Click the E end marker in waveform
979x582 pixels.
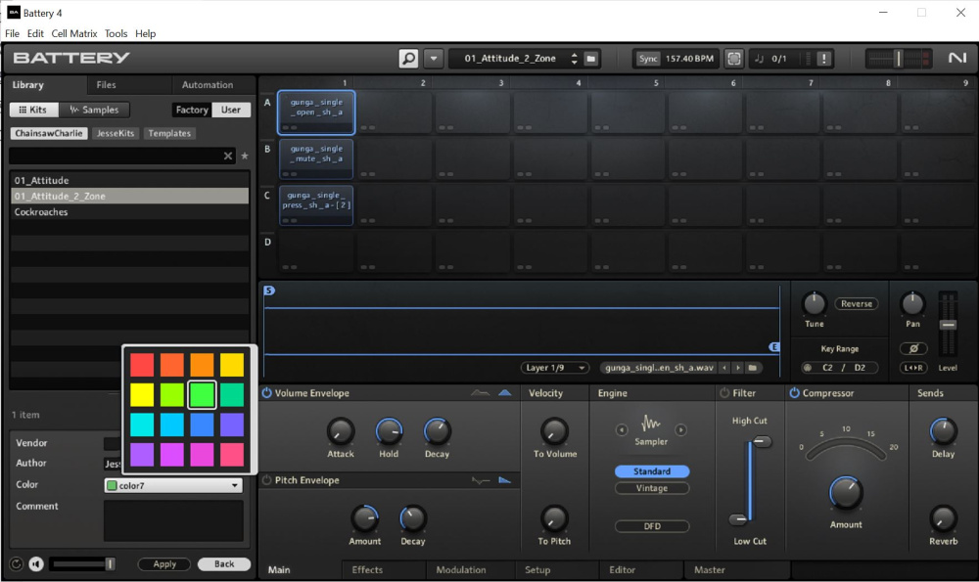[x=774, y=347]
